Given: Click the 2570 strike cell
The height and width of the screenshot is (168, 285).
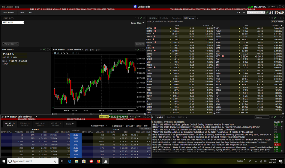Looking at the screenshot, I should [76, 138].
